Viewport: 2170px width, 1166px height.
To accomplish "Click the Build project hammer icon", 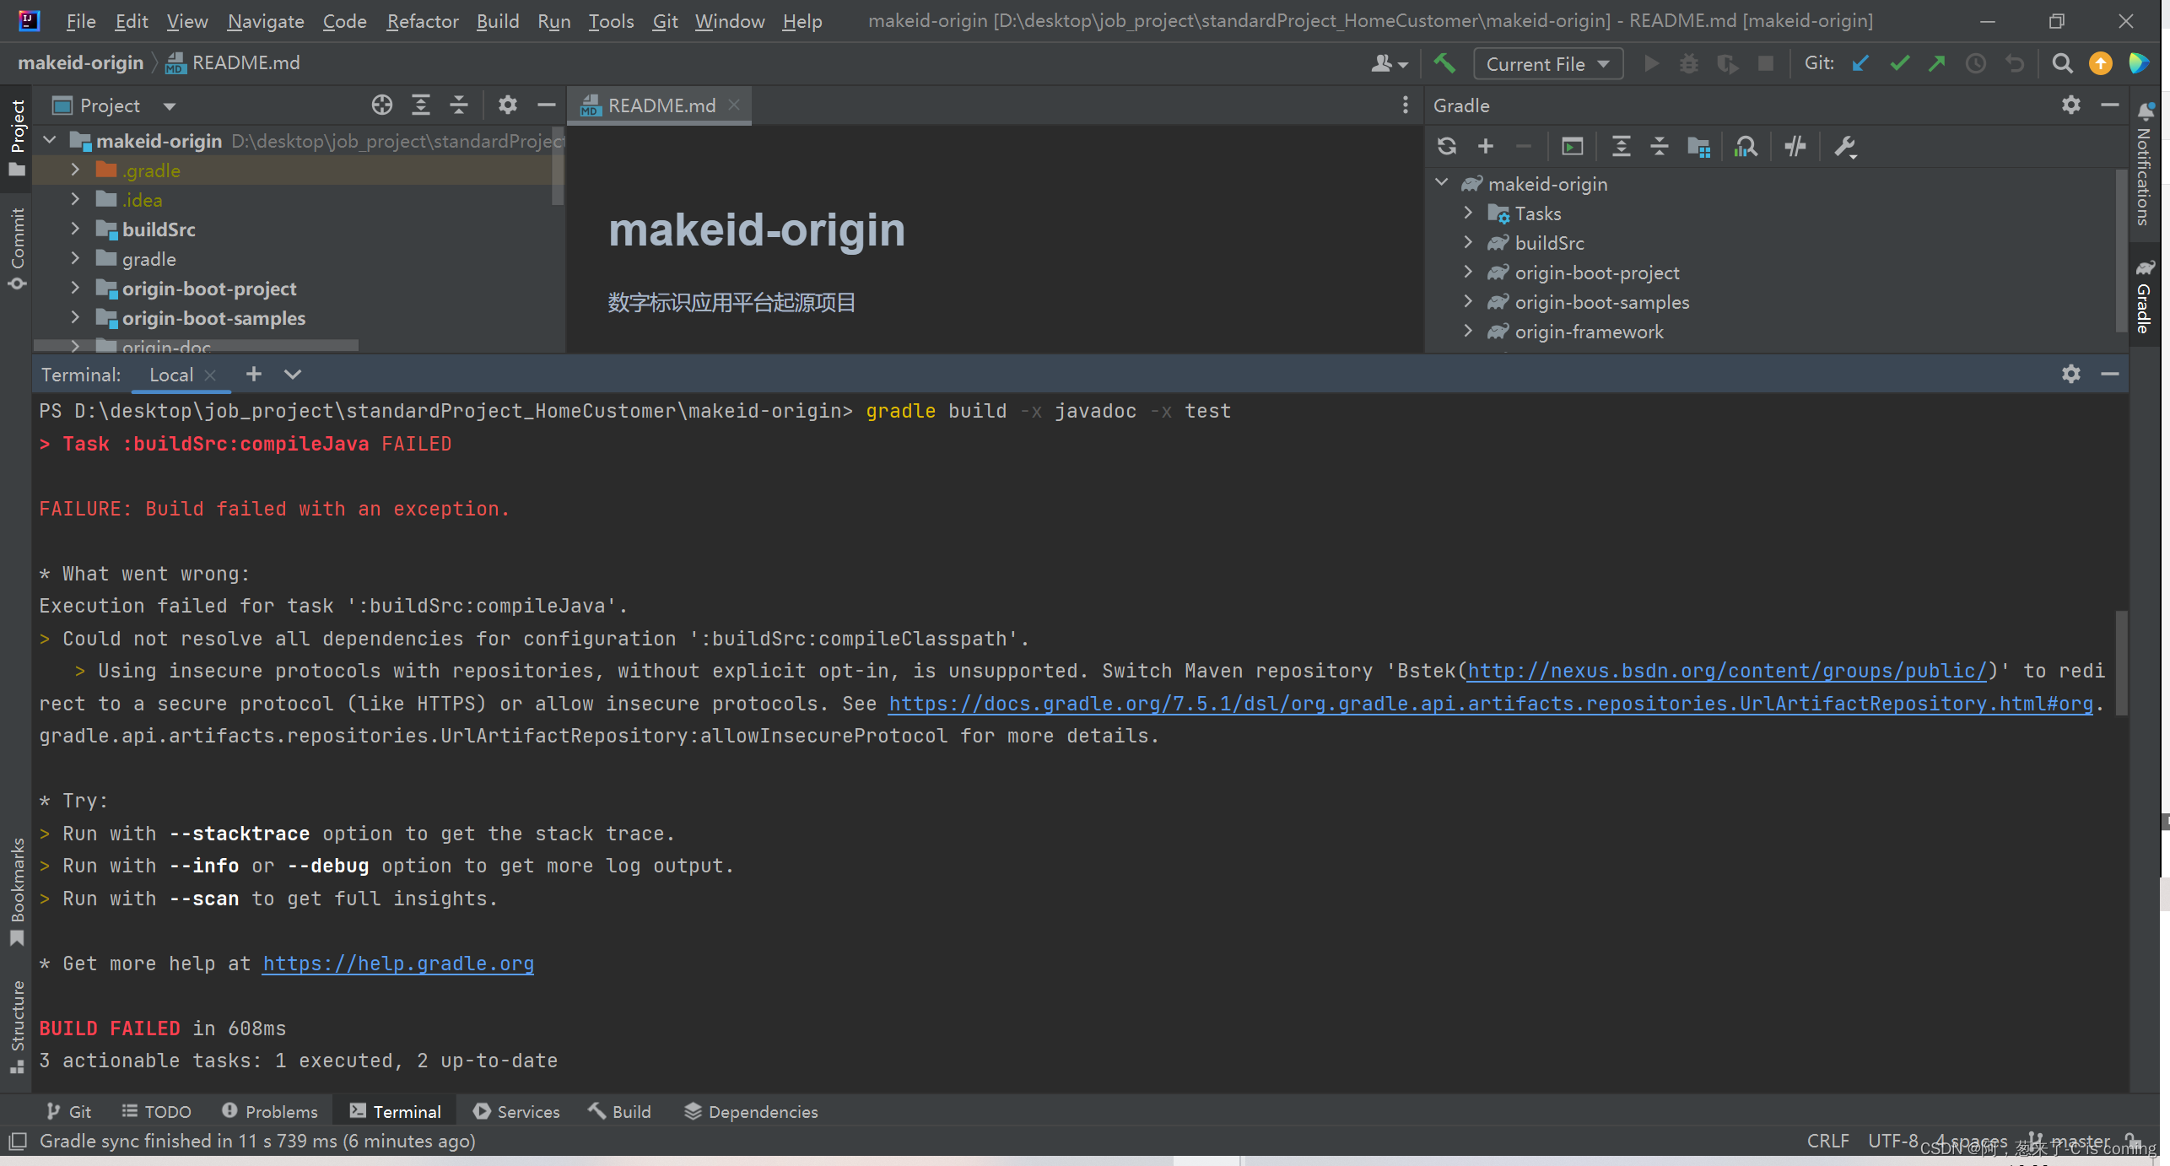I will point(1444,63).
